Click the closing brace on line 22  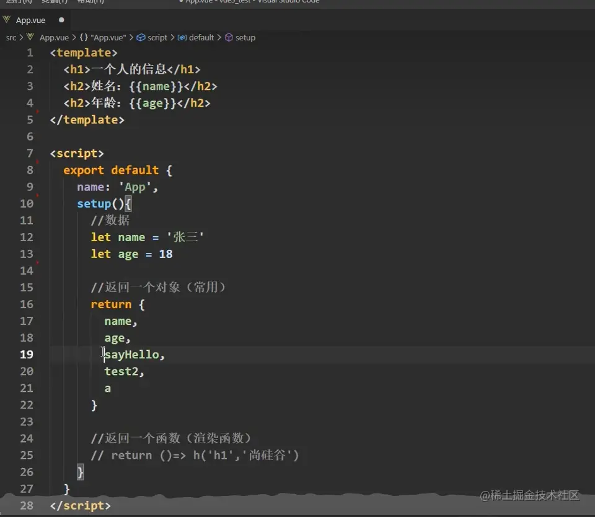click(x=94, y=405)
